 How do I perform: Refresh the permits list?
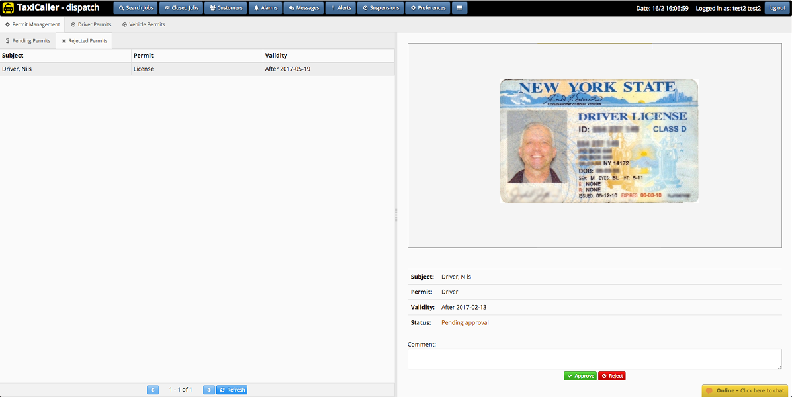(x=232, y=390)
